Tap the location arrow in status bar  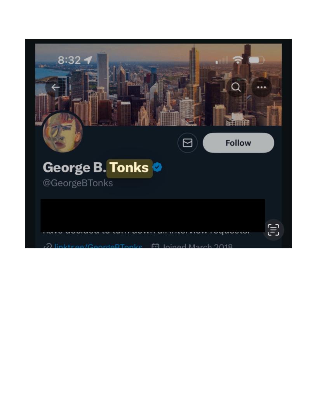(88, 60)
